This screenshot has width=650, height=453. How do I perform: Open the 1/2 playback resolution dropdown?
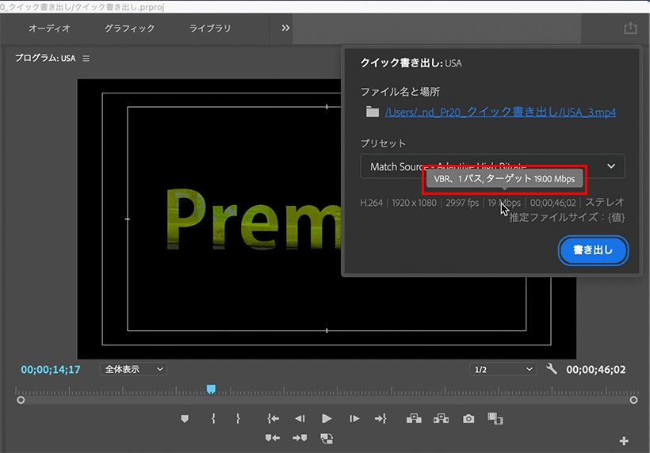(x=503, y=369)
